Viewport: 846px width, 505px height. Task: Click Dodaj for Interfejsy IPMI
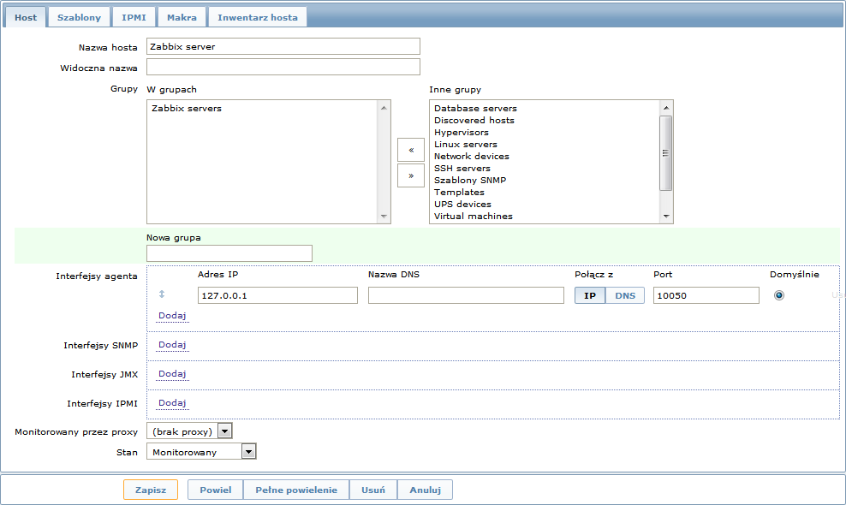(x=172, y=403)
